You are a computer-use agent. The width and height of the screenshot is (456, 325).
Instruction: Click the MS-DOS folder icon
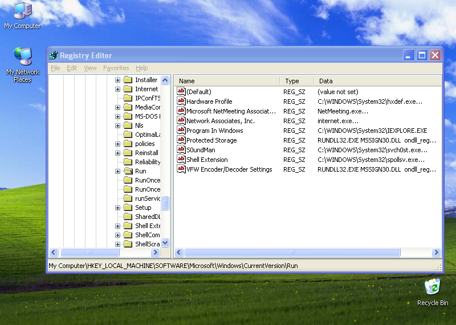[x=128, y=116]
